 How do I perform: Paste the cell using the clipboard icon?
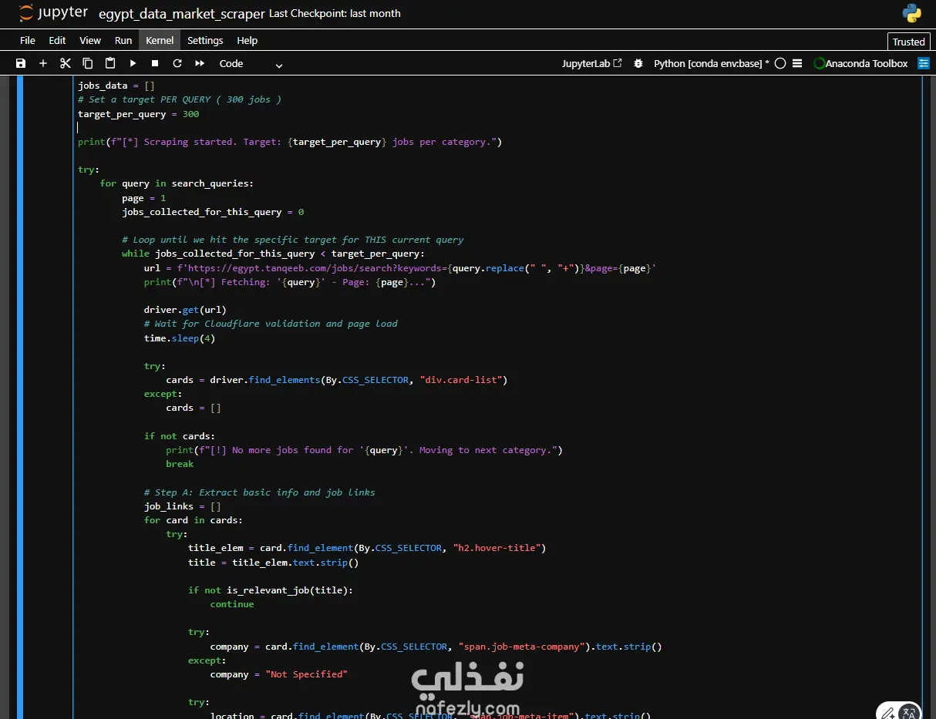pos(110,63)
